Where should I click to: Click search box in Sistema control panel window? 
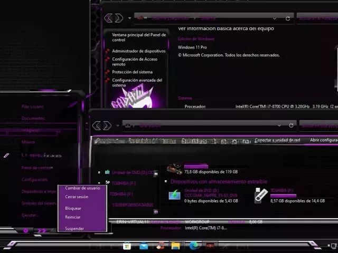pos(317,18)
